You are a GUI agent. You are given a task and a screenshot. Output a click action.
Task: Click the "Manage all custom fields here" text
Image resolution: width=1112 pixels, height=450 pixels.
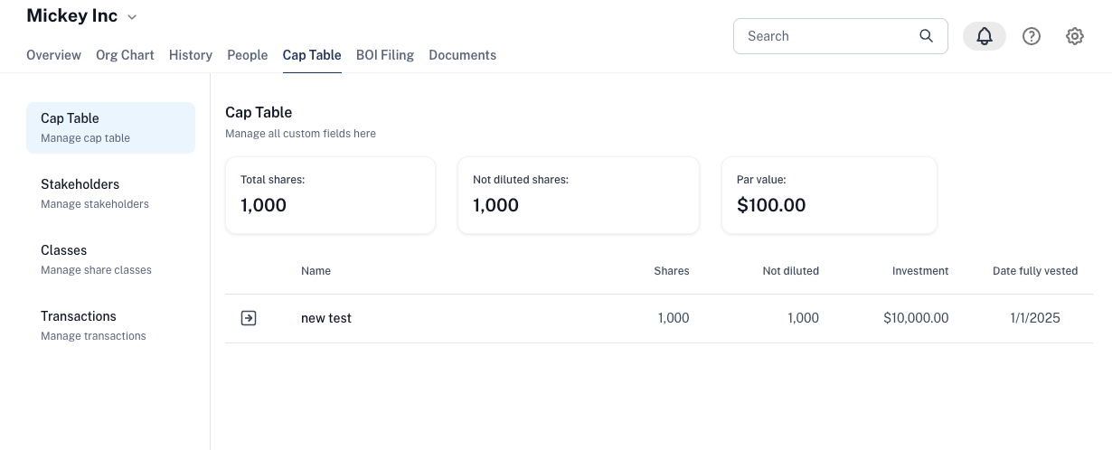tap(300, 134)
